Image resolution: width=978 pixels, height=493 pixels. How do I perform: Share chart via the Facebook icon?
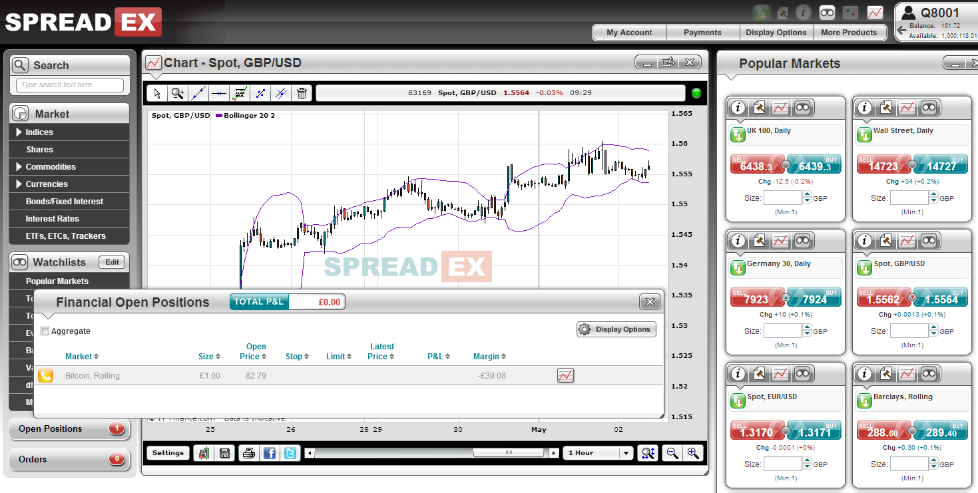coord(270,453)
